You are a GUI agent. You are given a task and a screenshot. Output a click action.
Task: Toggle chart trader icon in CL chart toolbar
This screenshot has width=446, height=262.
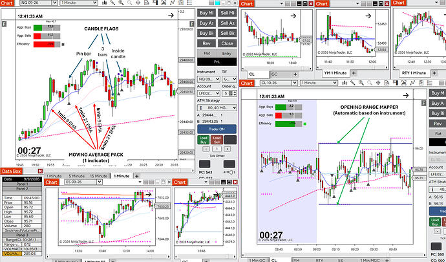[x=395, y=83]
